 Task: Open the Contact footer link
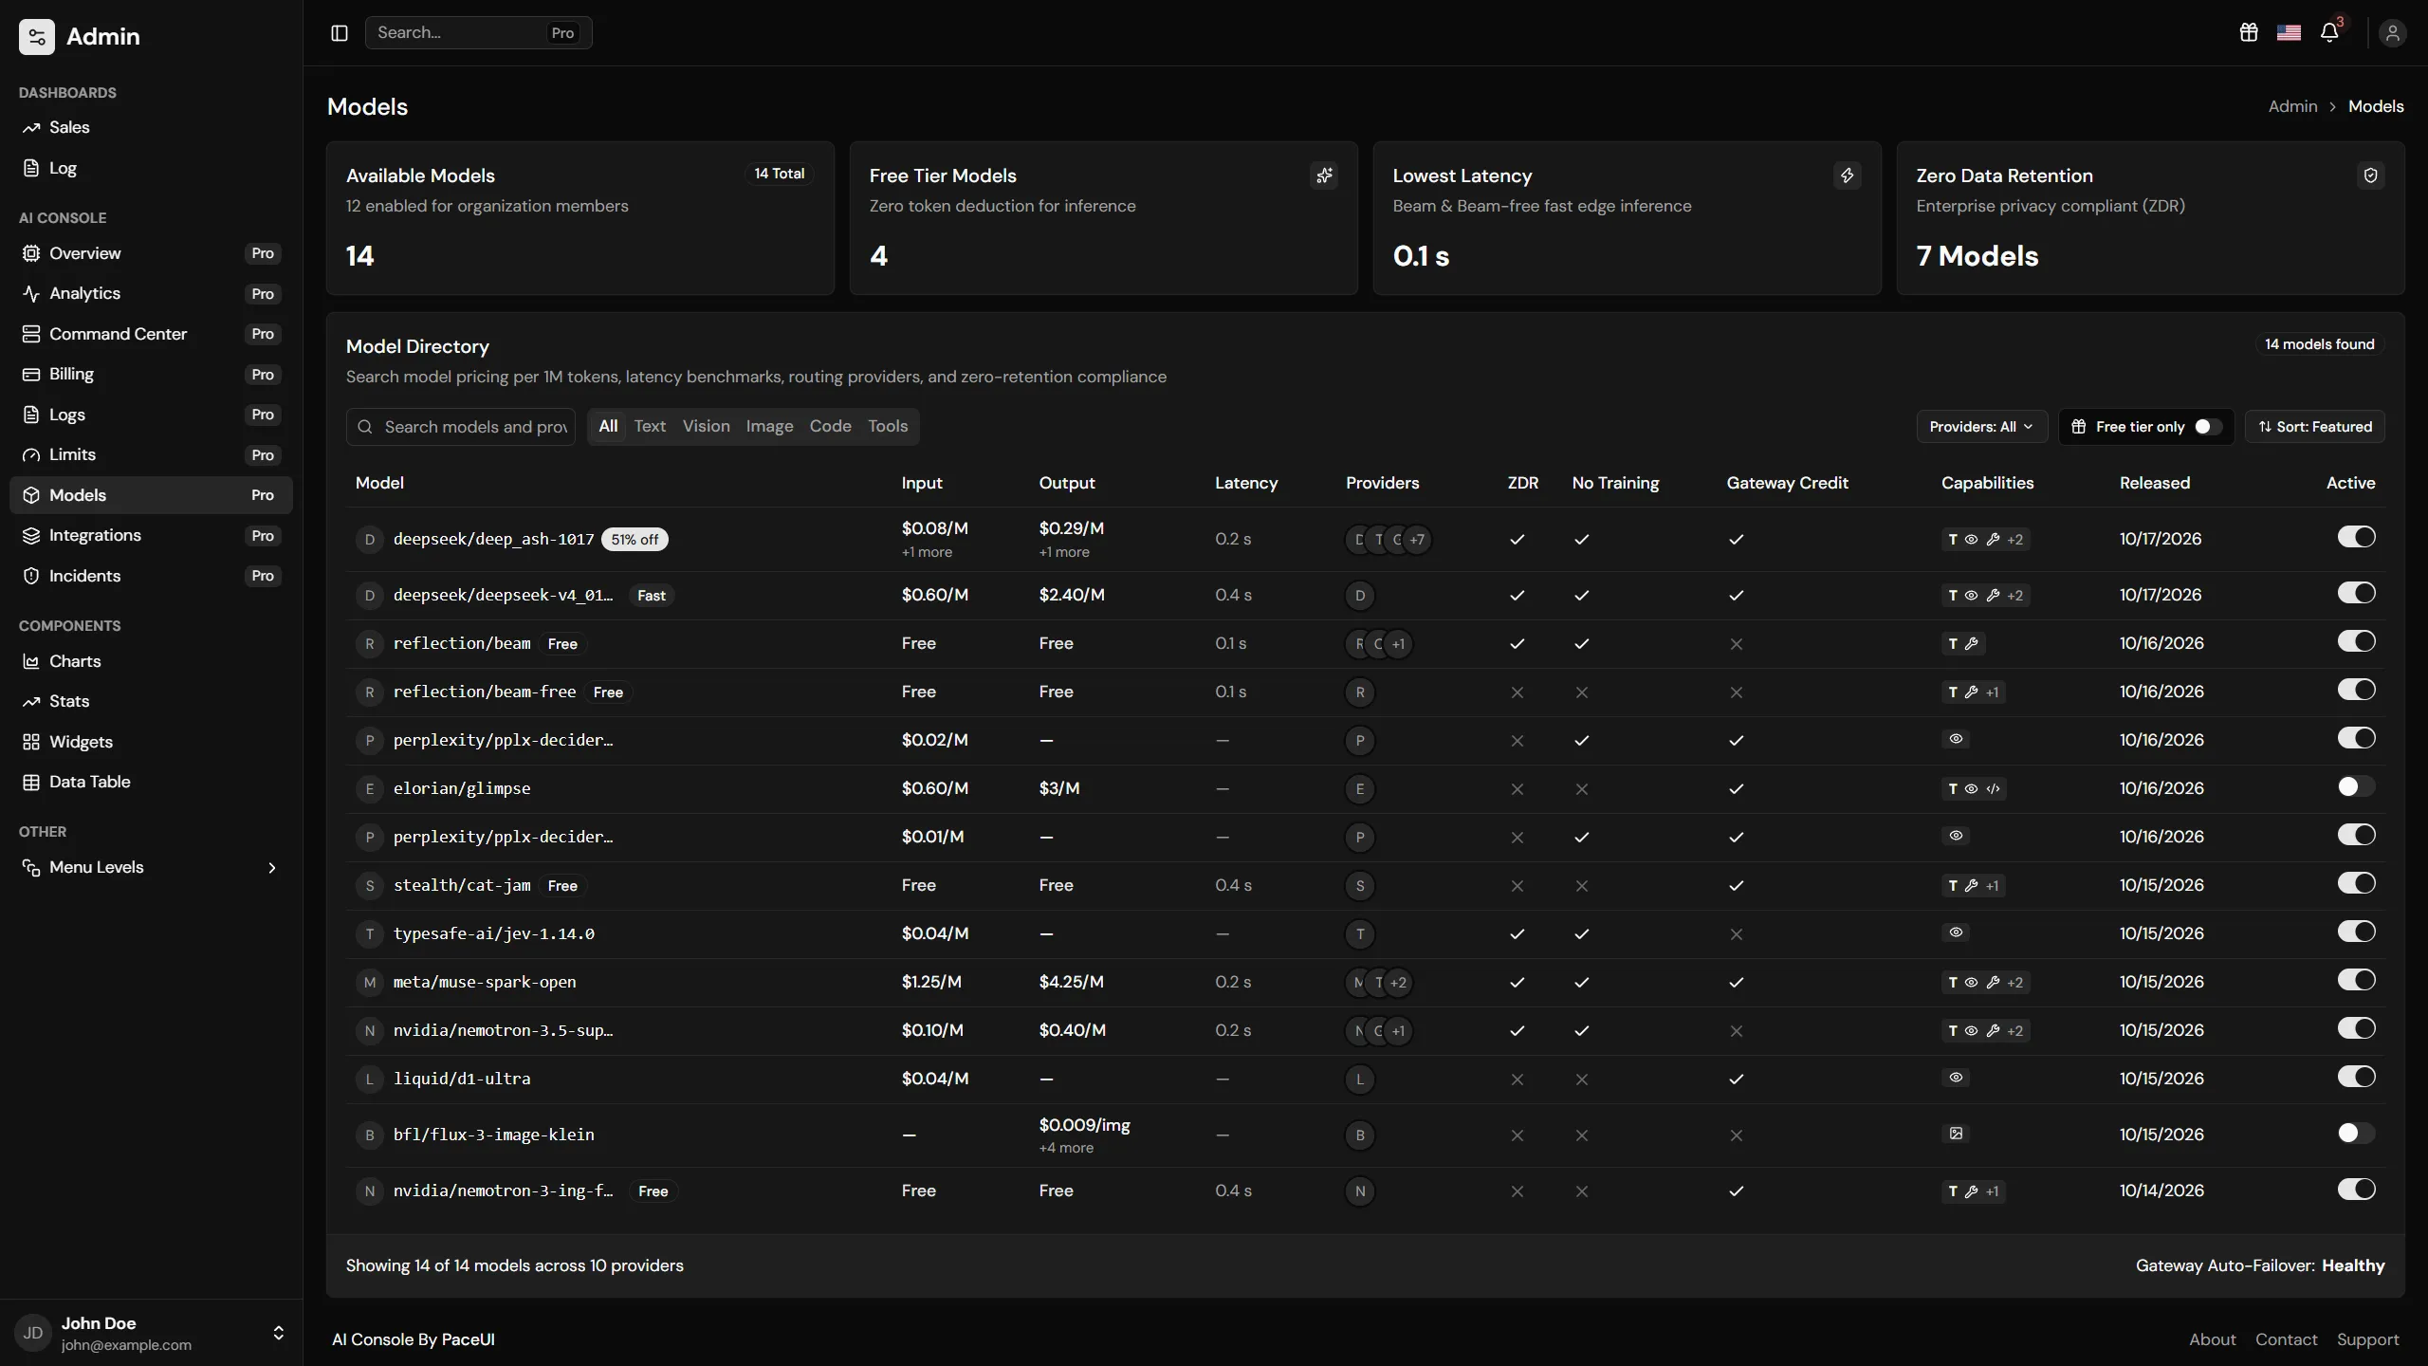click(2286, 1339)
